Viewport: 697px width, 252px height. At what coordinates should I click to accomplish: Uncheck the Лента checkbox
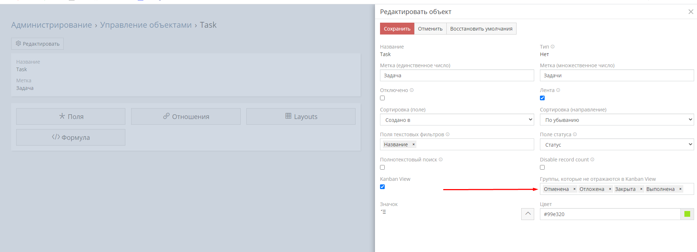coord(542,98)
